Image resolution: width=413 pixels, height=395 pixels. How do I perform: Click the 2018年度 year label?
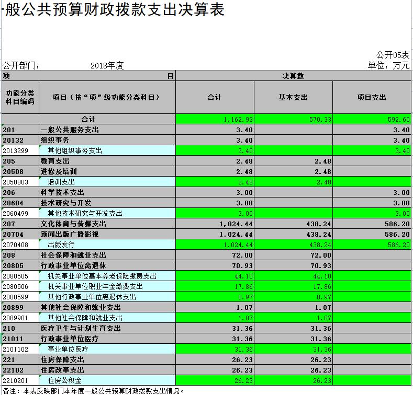[107, 65]
